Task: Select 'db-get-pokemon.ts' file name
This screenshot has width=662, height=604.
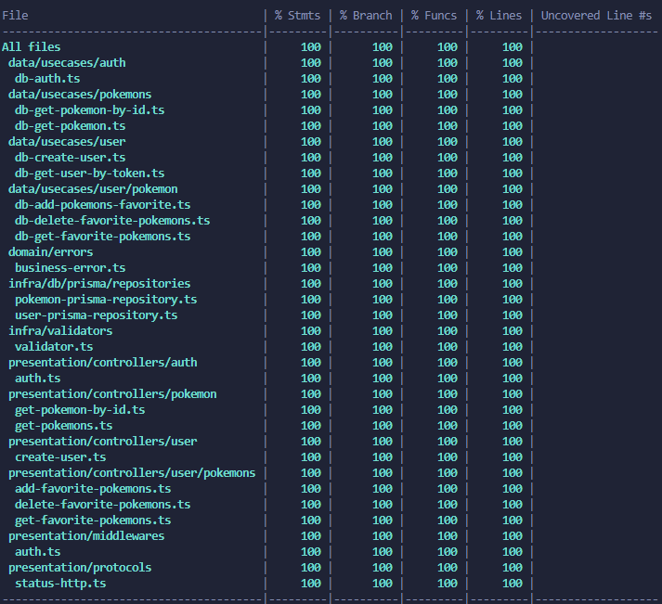Action: [71, 125]
